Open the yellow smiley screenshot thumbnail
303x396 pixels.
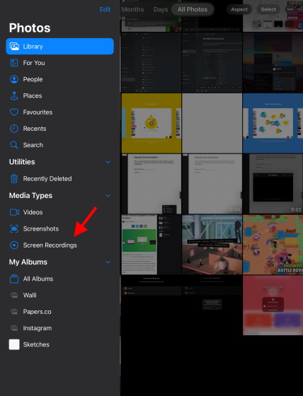tap(151, 123)
